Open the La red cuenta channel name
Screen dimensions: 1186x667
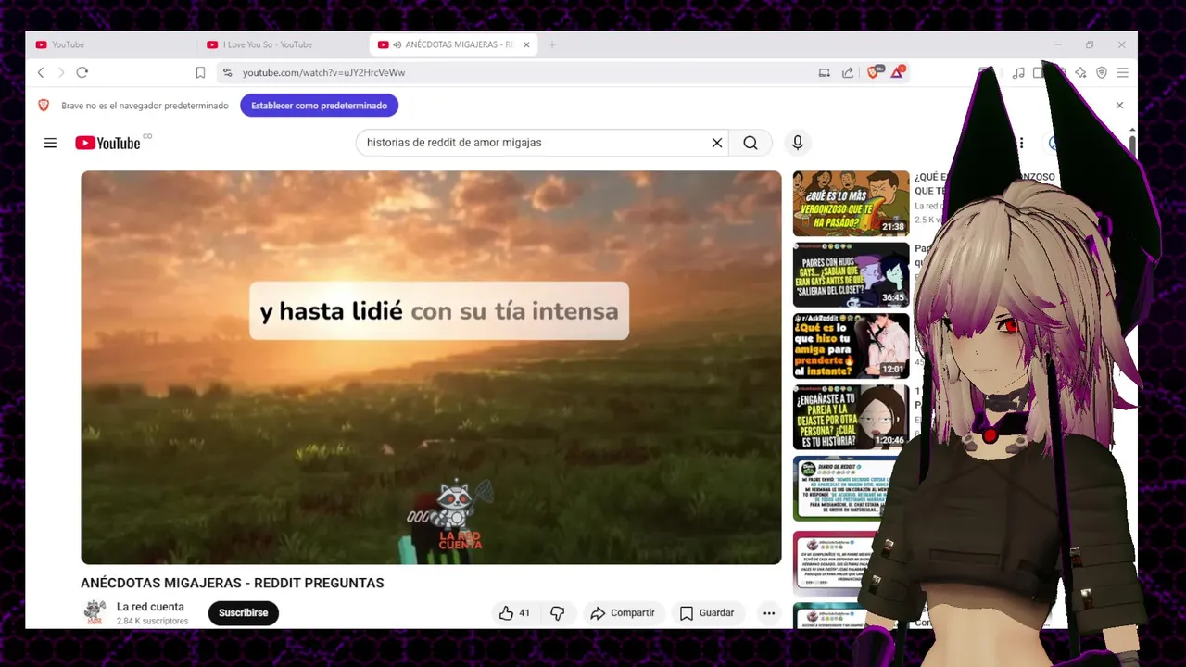click(150, 607)
